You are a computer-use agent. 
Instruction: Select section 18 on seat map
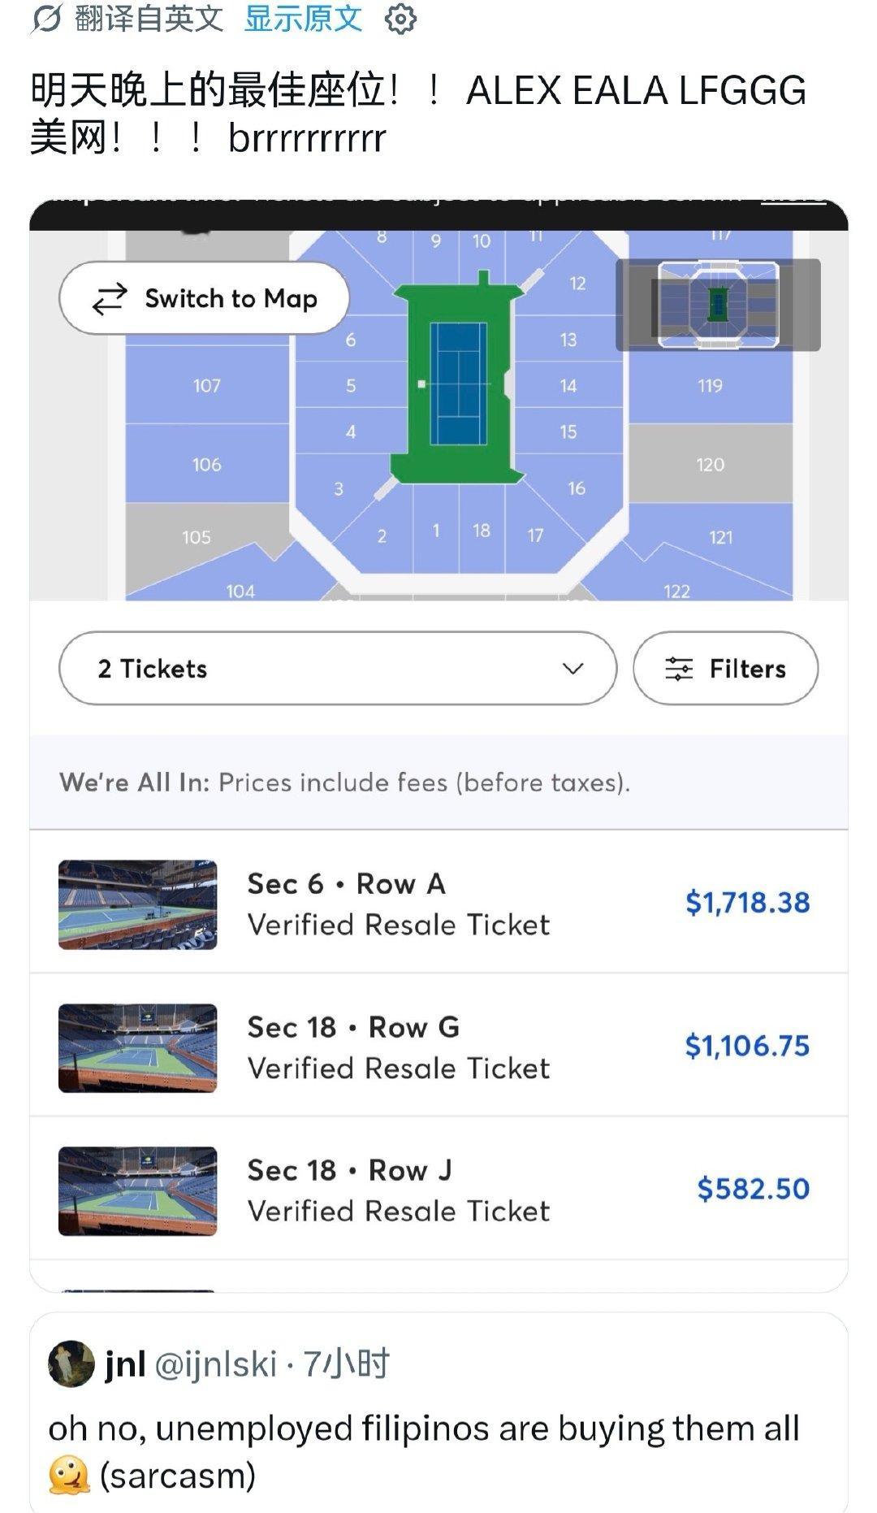(x=482, y=530)
